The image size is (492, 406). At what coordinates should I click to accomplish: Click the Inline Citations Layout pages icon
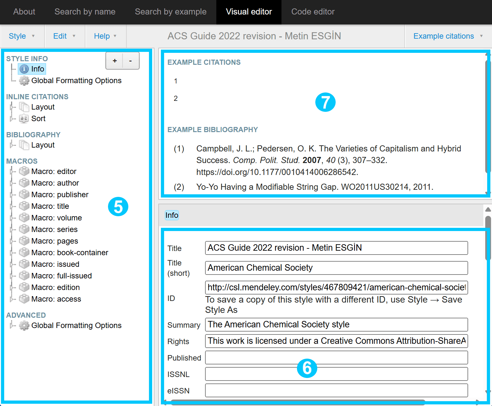click(x=24, y=107)
